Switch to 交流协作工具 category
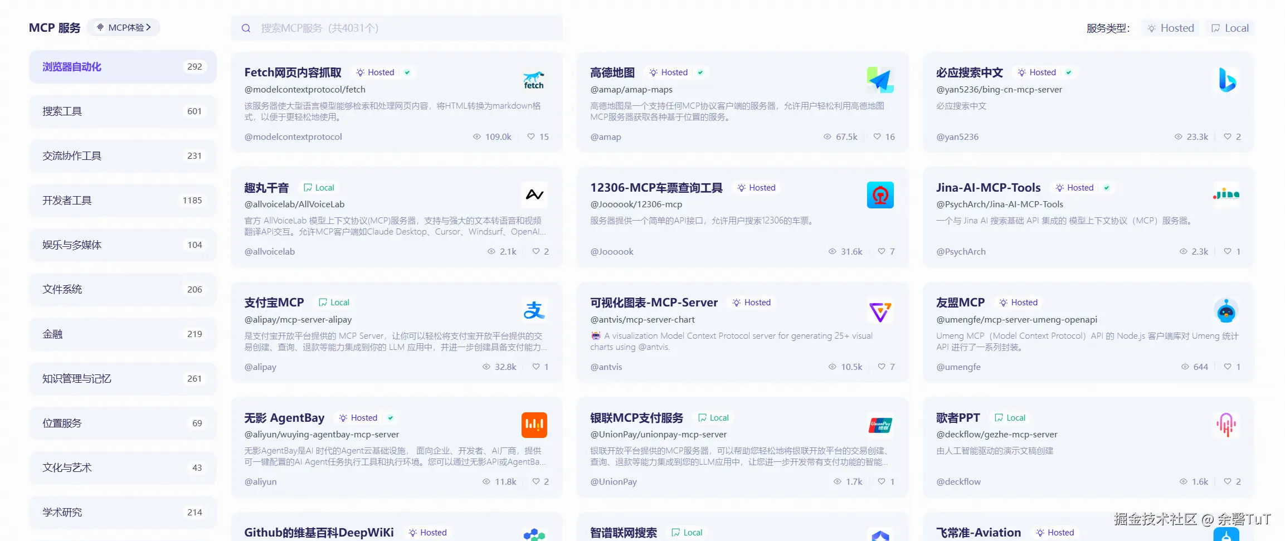The image size is (1285, 541). click(x=123, y=156)
